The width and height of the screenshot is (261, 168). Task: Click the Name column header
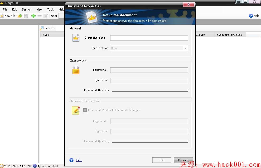tap(52, 35)
